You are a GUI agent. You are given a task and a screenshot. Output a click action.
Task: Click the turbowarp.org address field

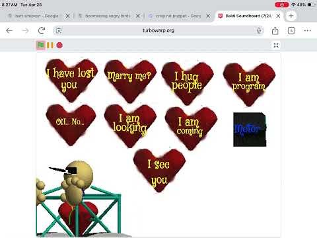pos(158,30)
